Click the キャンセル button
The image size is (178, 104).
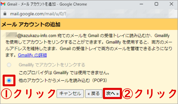(x=70, y=94)
